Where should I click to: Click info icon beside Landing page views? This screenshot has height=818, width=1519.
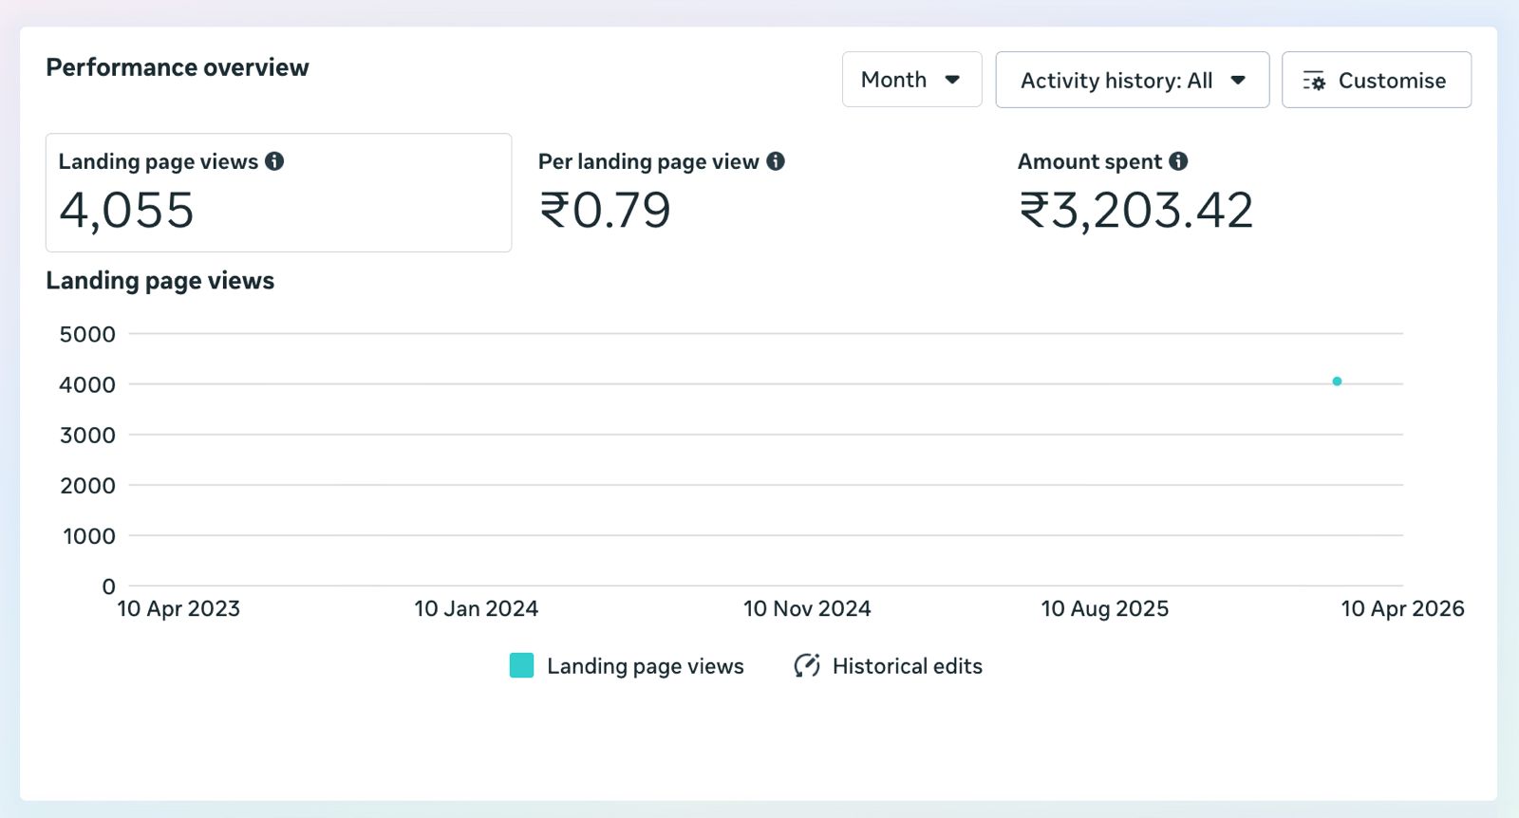[x=274, y=161]
